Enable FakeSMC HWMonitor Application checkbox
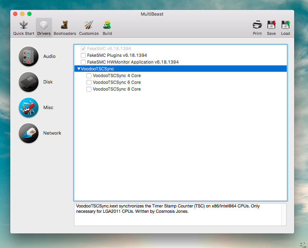Viewport: 308px width, 248px height. pos(83,62)
